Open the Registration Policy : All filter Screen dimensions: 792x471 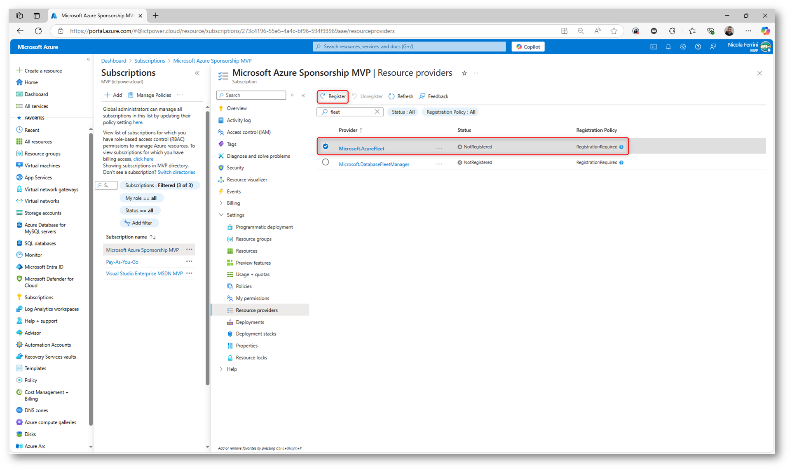[x=451, y=112]
